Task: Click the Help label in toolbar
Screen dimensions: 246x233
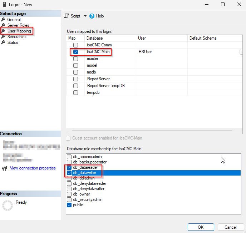Action: 100,16
